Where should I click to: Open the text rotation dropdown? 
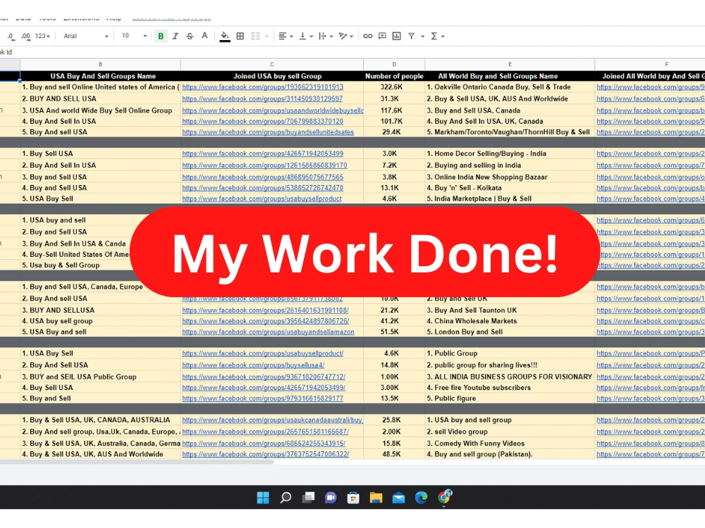[345, 37]
